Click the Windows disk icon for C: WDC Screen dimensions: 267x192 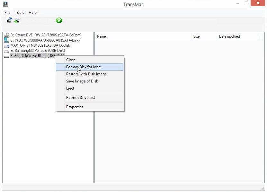6,40
